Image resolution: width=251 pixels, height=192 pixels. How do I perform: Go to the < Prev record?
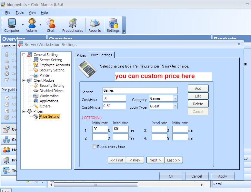[x=135, y=160]
